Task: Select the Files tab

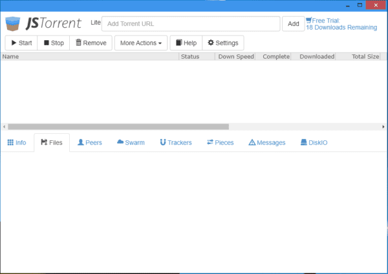Action: coord(52,143)
